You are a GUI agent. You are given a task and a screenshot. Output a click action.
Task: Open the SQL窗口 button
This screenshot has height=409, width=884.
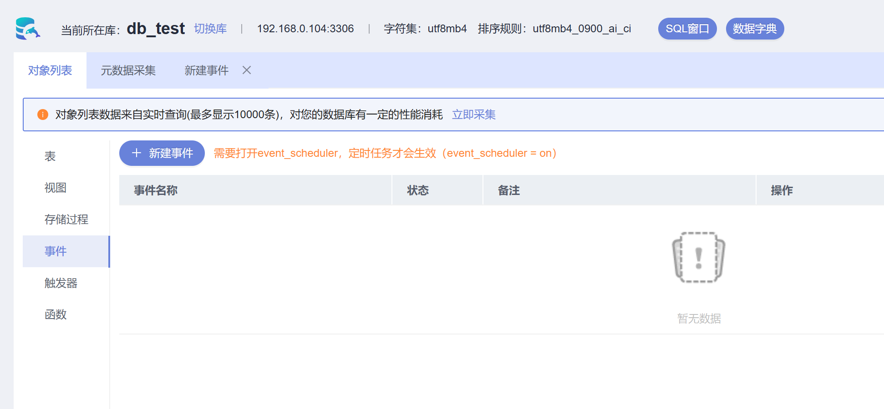click(x=687, y=29)
